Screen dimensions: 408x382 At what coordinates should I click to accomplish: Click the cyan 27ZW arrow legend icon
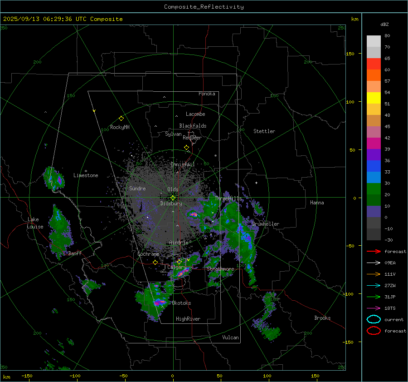(x=374, y=286)
